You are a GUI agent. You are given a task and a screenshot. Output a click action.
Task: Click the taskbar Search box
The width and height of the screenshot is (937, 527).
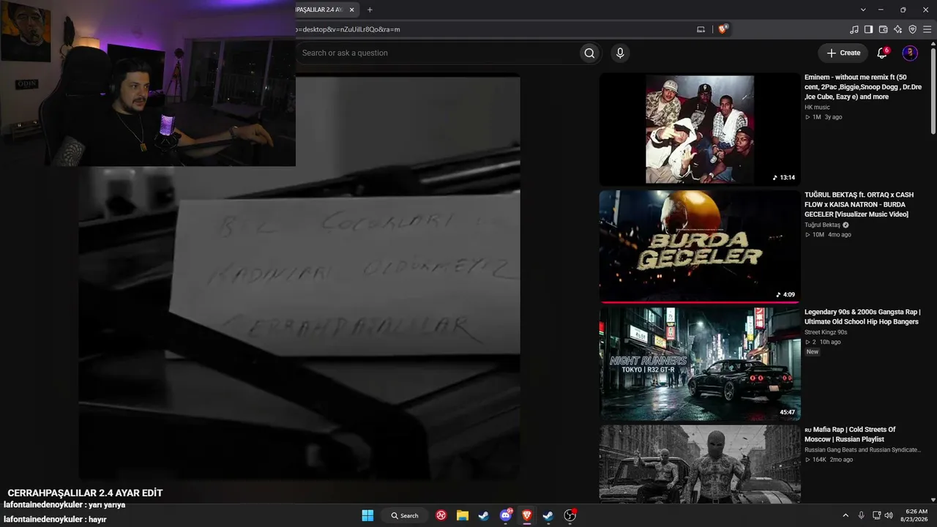coord(404,515)
